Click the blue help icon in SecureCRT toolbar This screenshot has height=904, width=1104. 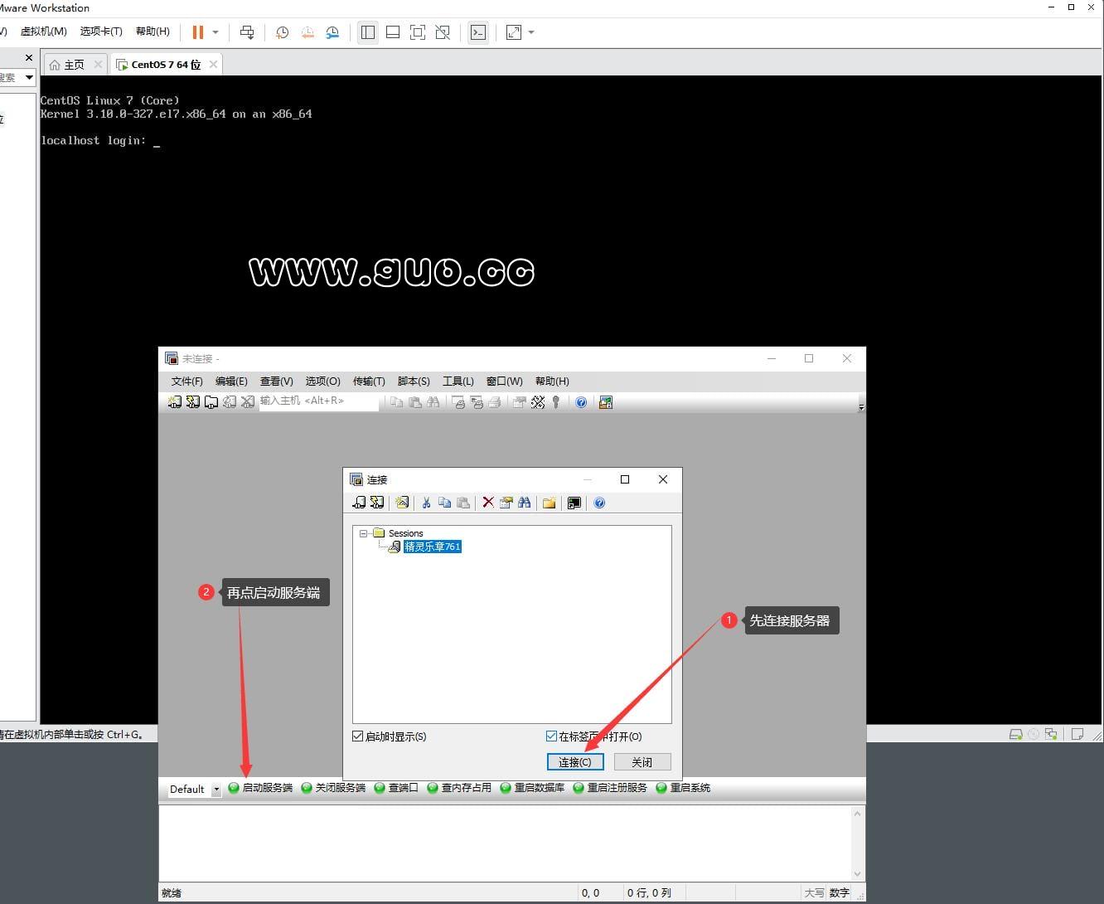[x=581, y=402]
